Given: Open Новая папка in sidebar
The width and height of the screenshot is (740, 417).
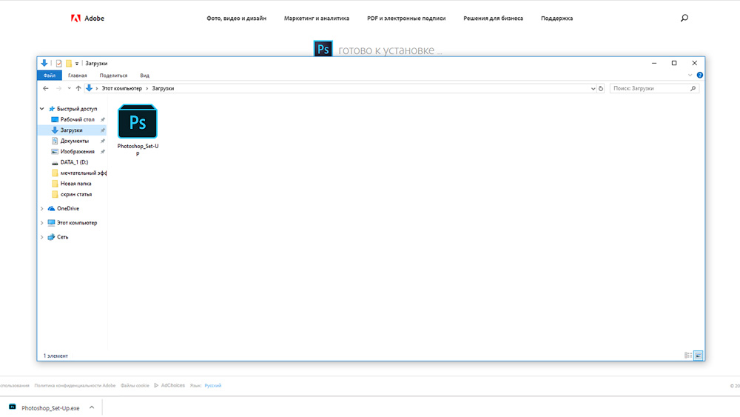Looking at the screenshot, I should (75, 184).
